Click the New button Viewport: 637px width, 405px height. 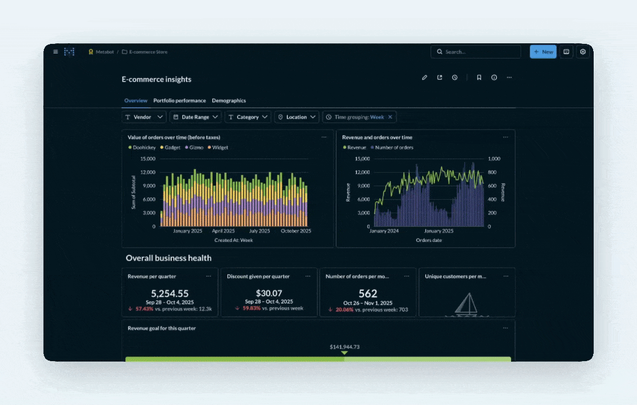click(x=542, y=51)
